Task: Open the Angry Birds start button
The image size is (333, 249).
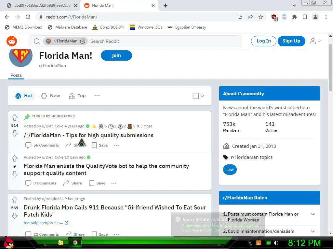Action: 9,243
